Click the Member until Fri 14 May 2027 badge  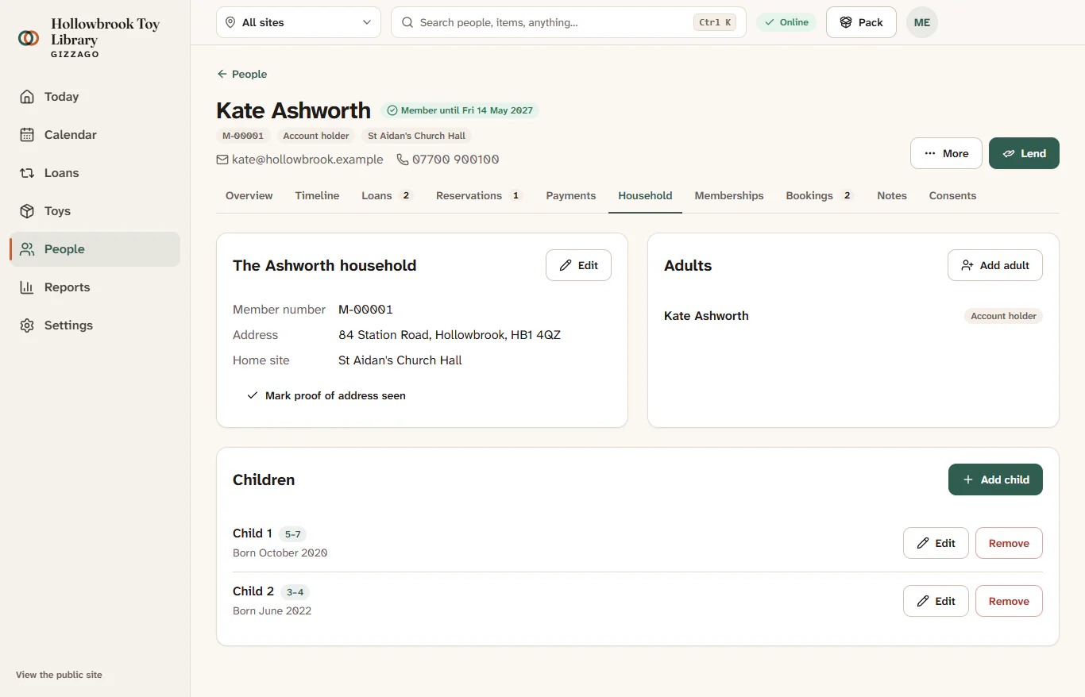click(x=460, y=110)
